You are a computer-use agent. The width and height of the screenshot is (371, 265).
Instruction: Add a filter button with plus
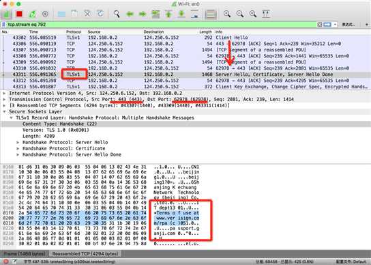click(x=367, y=25)
